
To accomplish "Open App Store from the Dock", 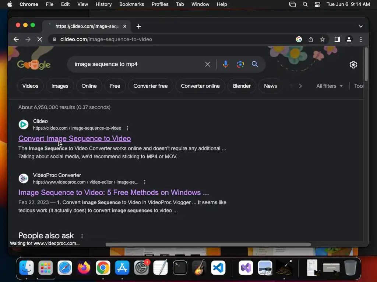I will (122, 268).
